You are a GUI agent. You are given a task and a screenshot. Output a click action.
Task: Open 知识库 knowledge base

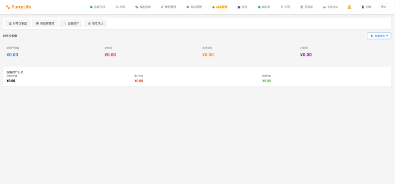coord(264,7)
